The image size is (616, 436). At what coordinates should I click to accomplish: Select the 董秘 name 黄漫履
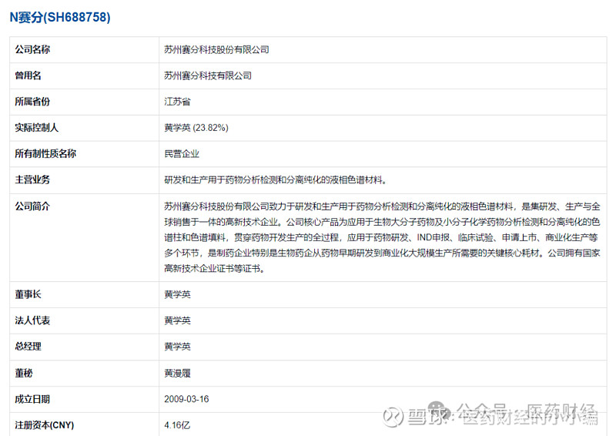pyautogui.click(x=177, y=373)
